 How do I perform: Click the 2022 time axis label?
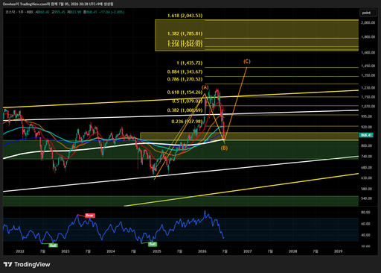pyautogui.click(x=20, y=251)
